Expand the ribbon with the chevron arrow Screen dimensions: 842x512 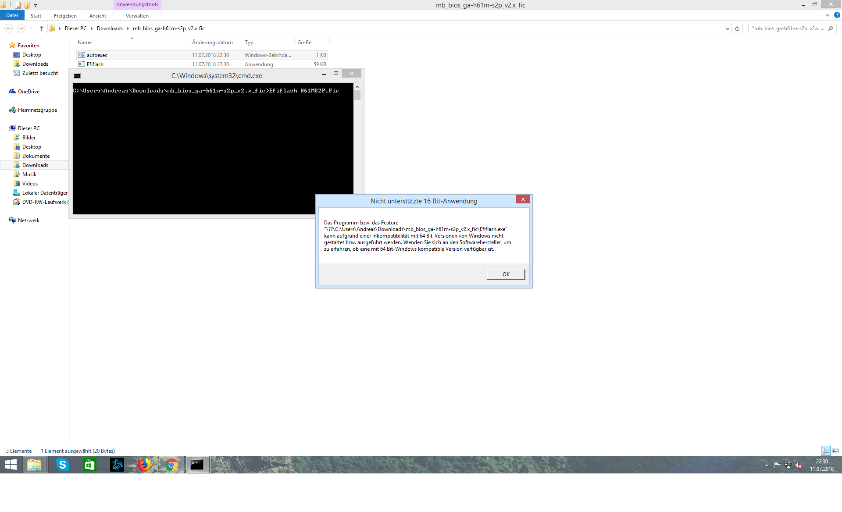(828, 15)
